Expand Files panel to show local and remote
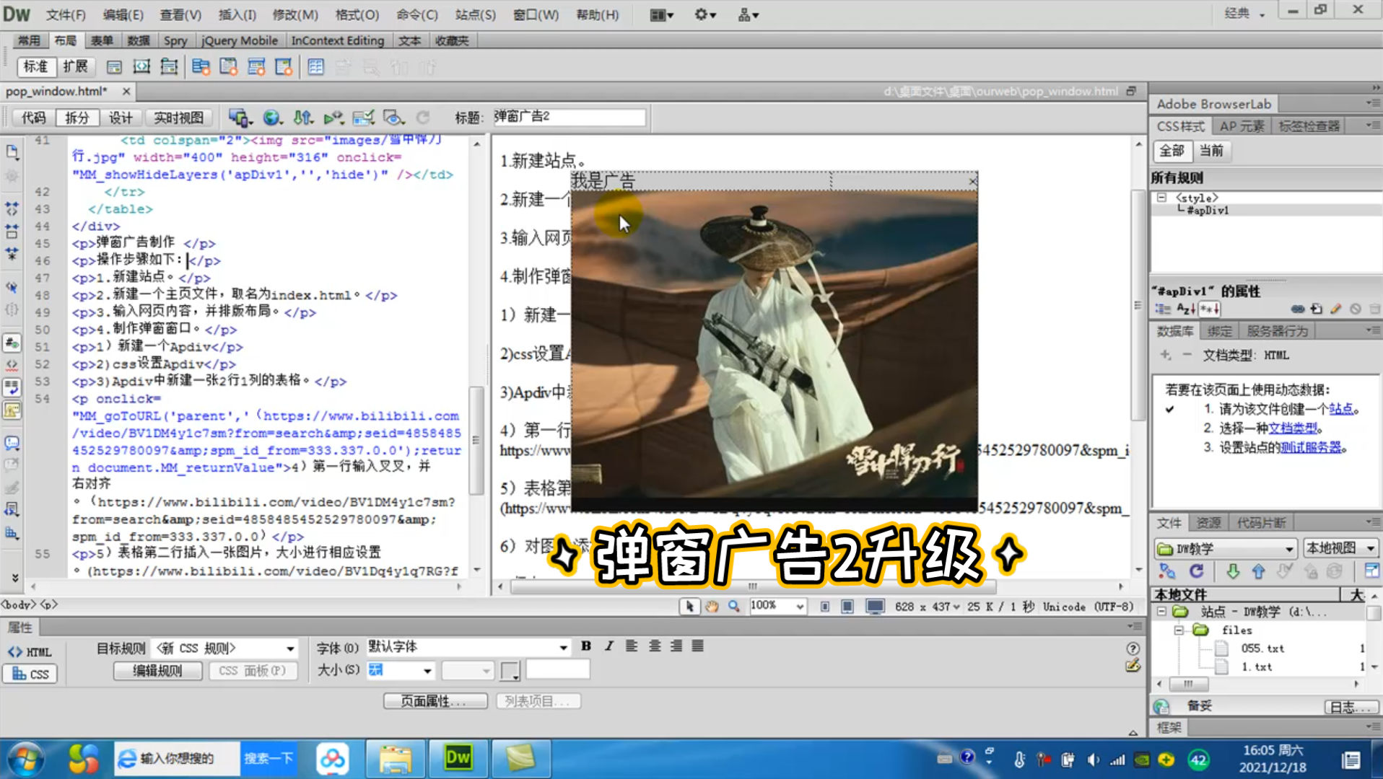Screen dimensions: 1383x779 pyautogui.click(x=1371, y=571)
